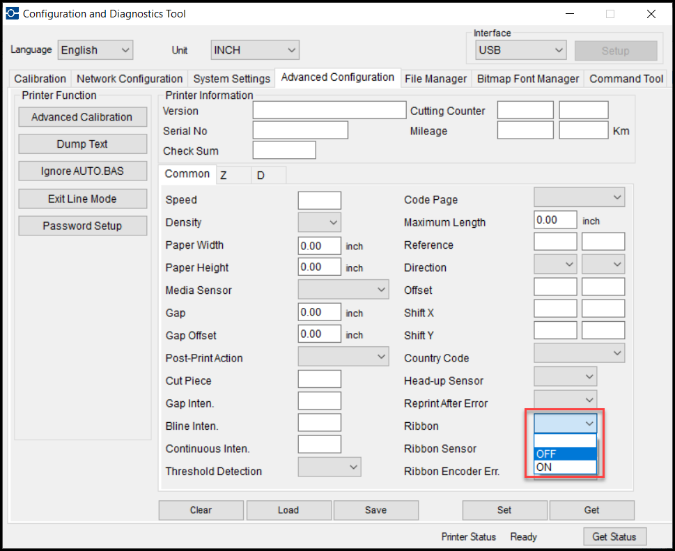
Task: Click into the Speed input field
Action: (319, 200)
